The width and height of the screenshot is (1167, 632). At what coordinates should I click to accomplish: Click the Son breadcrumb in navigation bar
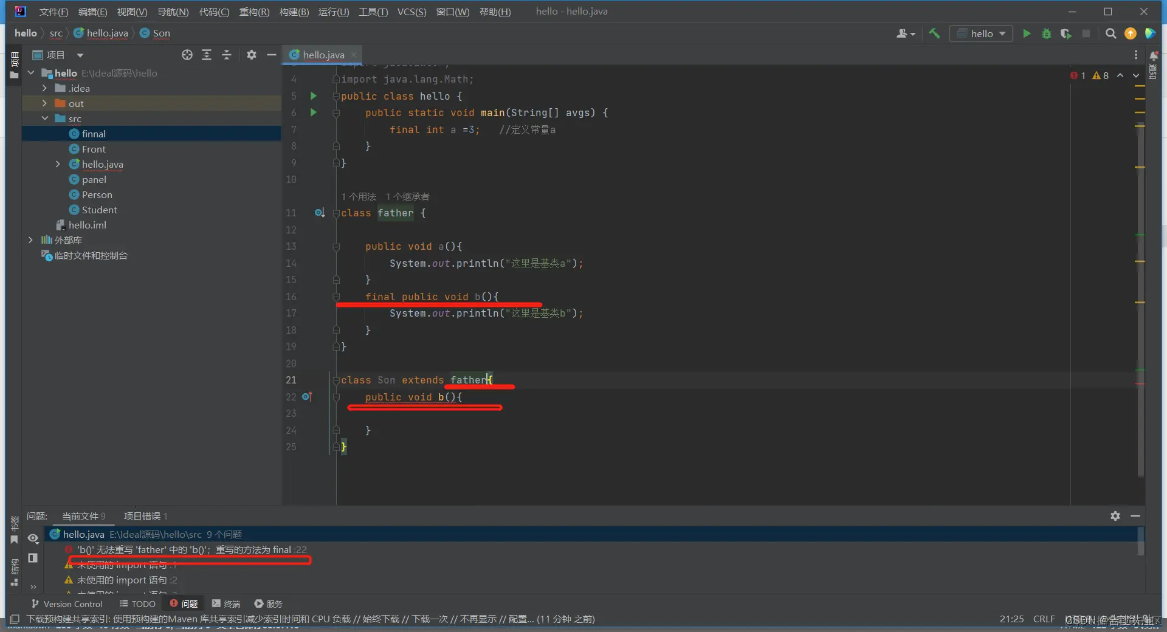155,33
